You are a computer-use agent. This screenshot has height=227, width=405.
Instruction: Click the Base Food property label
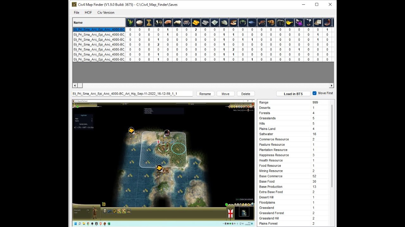[x=267, y=181]
